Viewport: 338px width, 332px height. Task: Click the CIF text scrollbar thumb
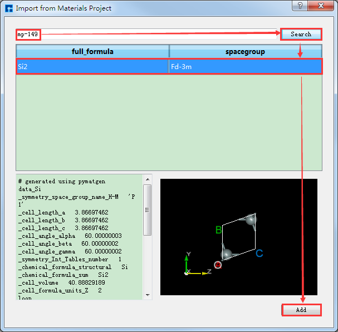(148, 210)
